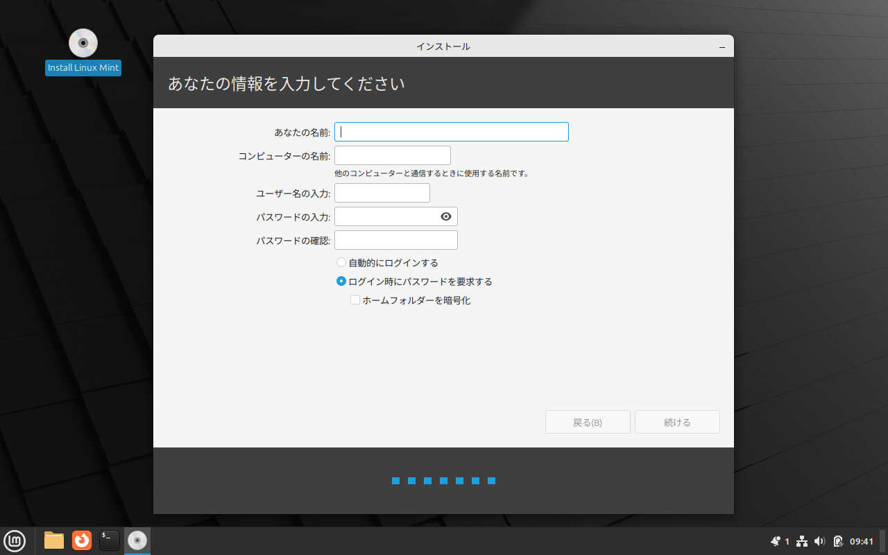Open the power manager tray icon
888x555 pixels.
coord(838,541)
